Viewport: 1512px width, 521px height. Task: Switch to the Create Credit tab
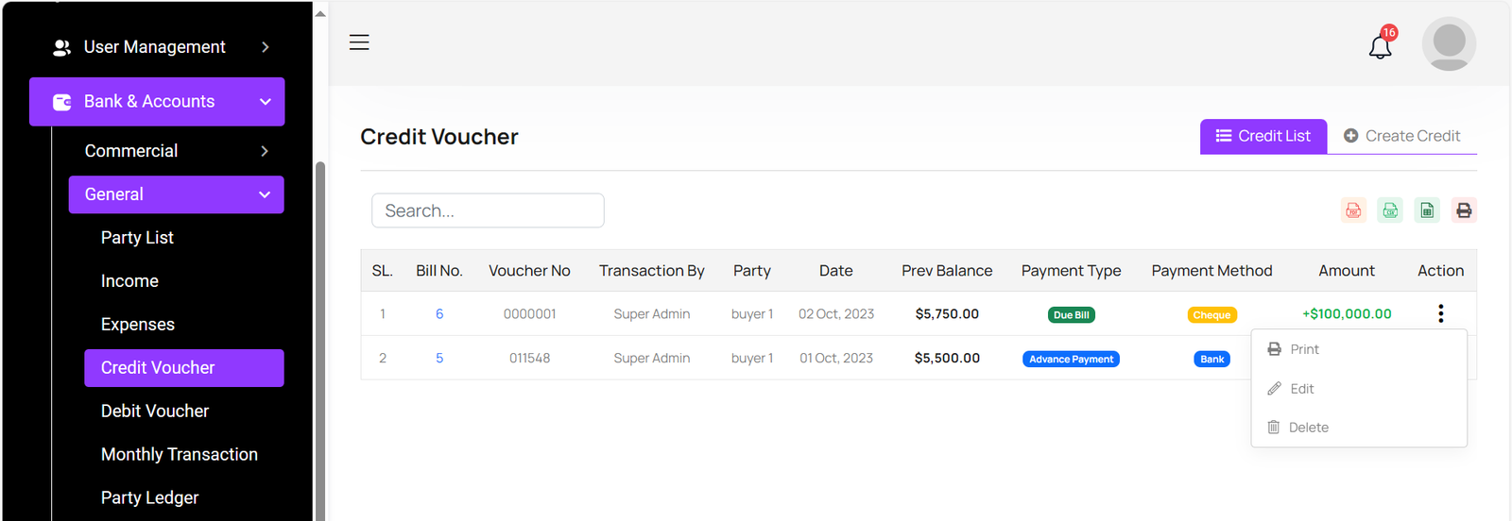tap(1401, 136)
